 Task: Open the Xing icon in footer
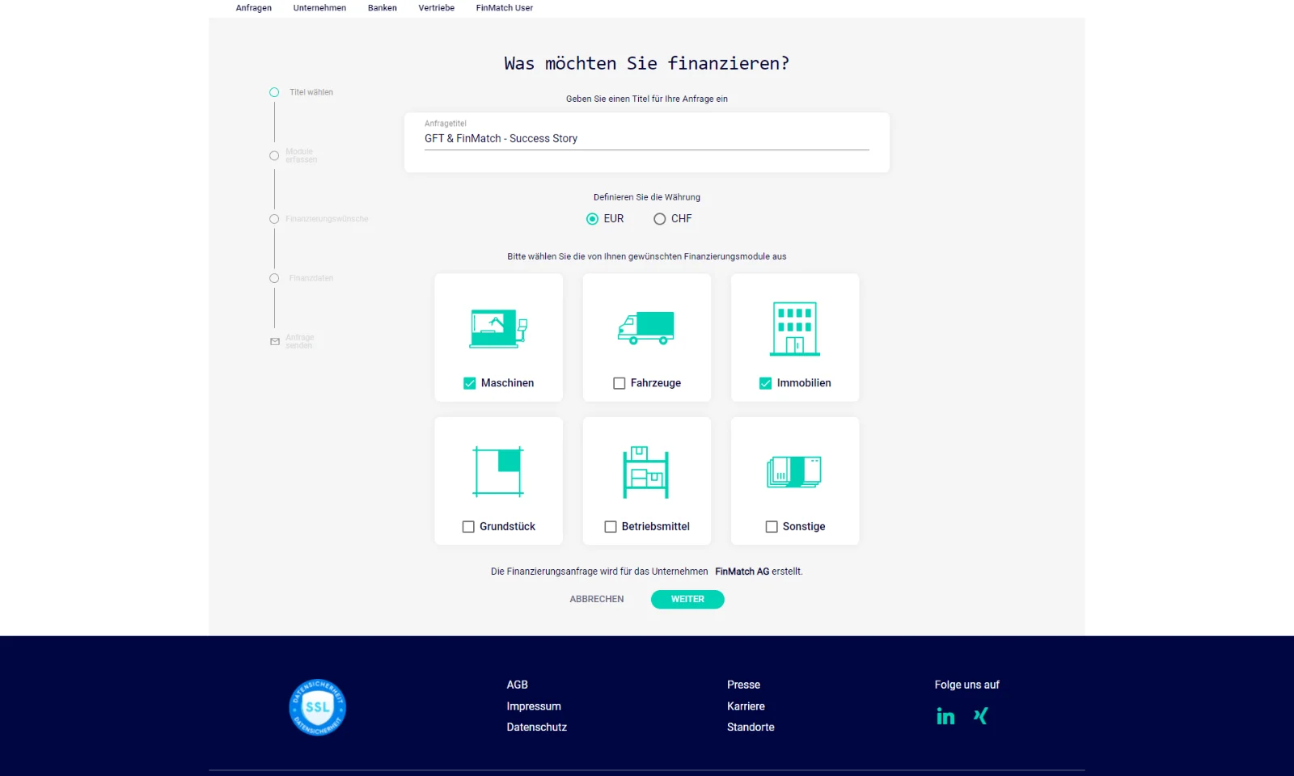pyautogui.click(x=980, y=716)
